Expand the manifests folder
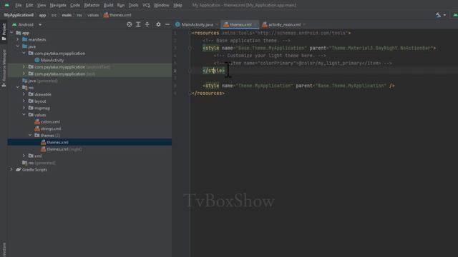 coord(18,39)
